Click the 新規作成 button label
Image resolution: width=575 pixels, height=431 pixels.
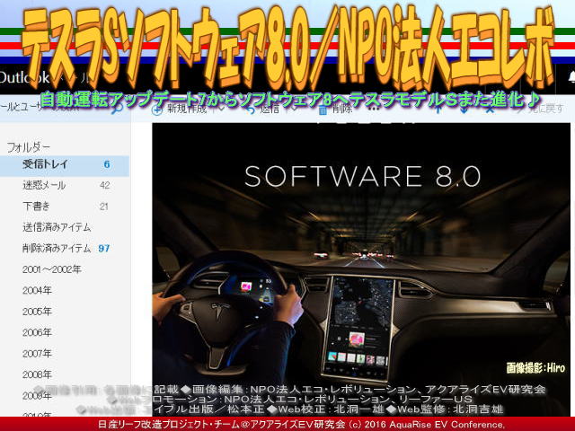coord(187,109)
